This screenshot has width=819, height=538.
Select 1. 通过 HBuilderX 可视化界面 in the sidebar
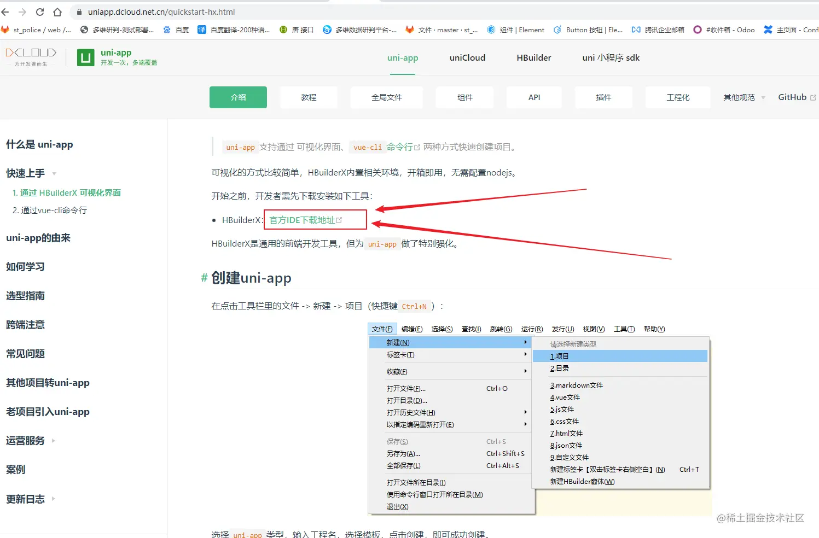pos(67,192)
